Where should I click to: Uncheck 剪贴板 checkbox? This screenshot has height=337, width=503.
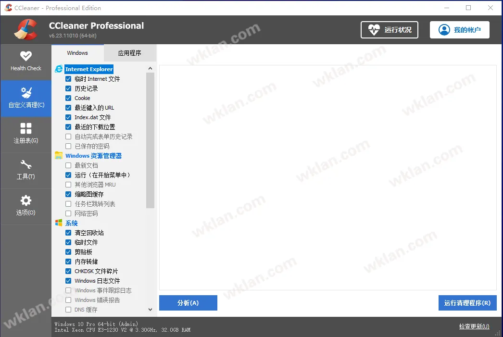pyautogui.click(x=68, y=252)
